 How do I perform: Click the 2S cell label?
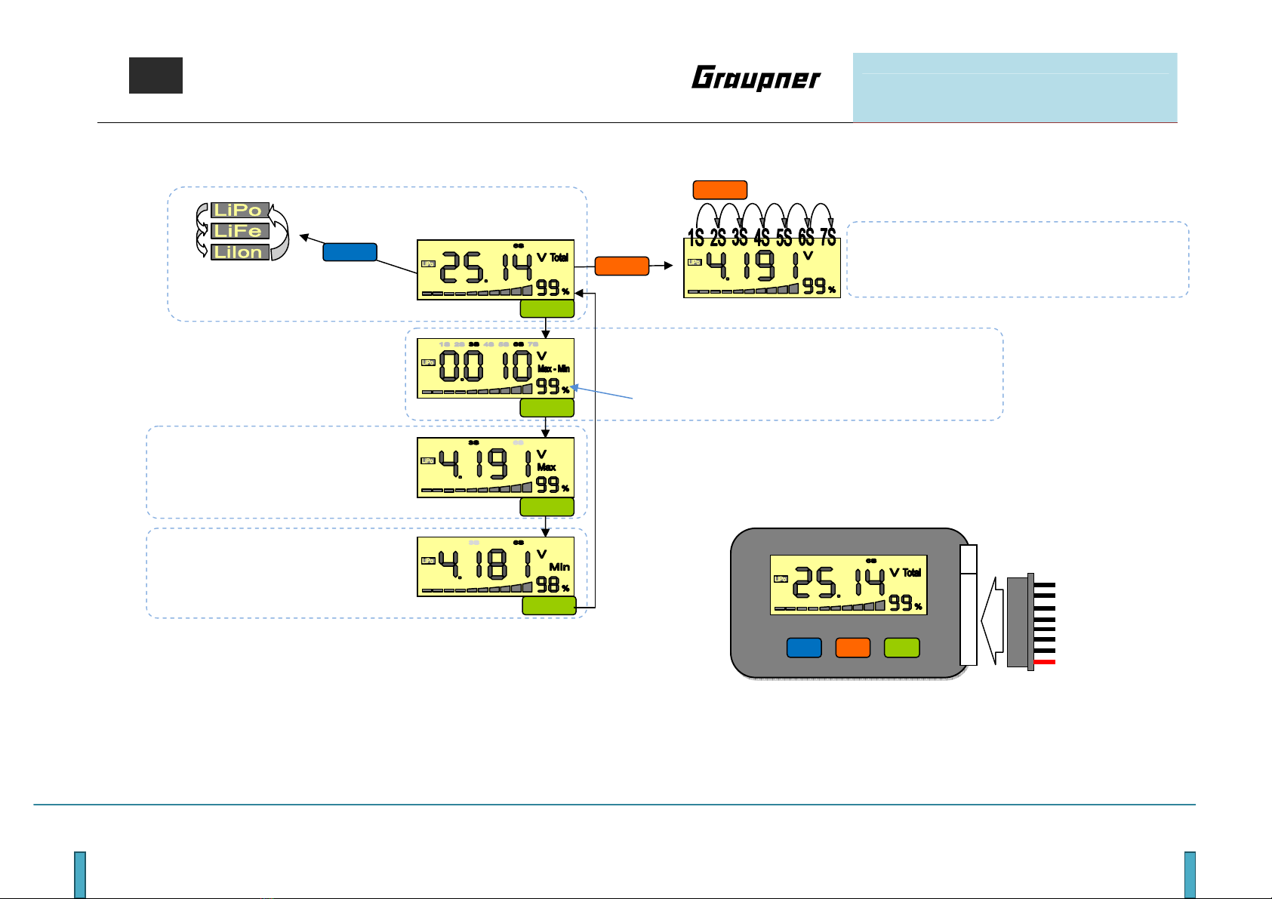tap(718, 238)
